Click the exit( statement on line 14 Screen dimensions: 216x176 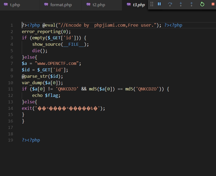[63, 108]
